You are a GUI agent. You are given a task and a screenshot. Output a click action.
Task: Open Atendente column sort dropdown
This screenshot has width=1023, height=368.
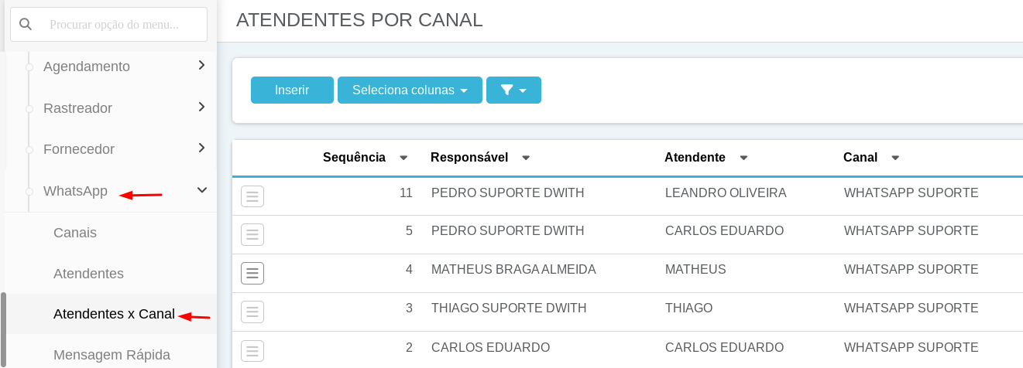coord(743,158)
